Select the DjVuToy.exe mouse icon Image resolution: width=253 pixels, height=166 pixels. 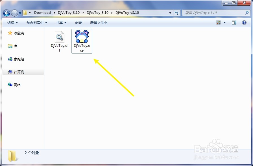pyautogui.click(x=82, y=37)
